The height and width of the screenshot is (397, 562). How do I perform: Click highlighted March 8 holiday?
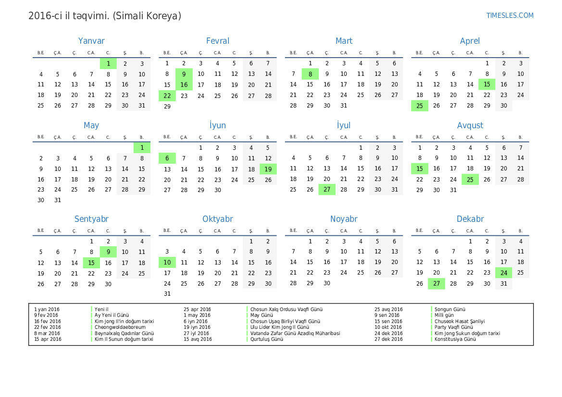pos(310,74)
